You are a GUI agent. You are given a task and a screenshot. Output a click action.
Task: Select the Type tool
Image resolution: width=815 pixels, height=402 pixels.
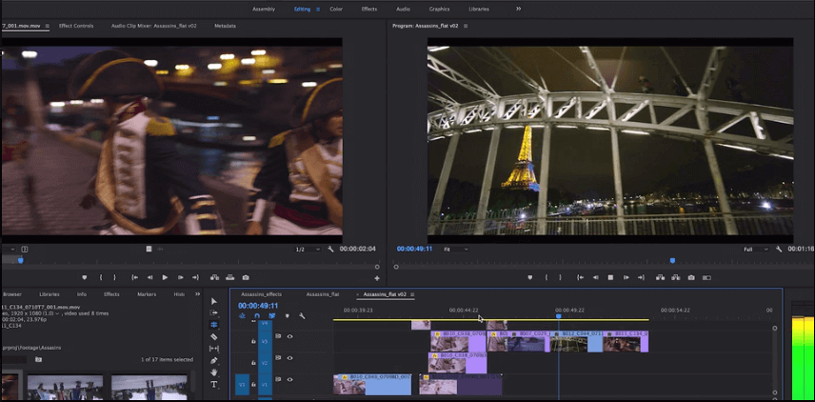tap(213, 384)
